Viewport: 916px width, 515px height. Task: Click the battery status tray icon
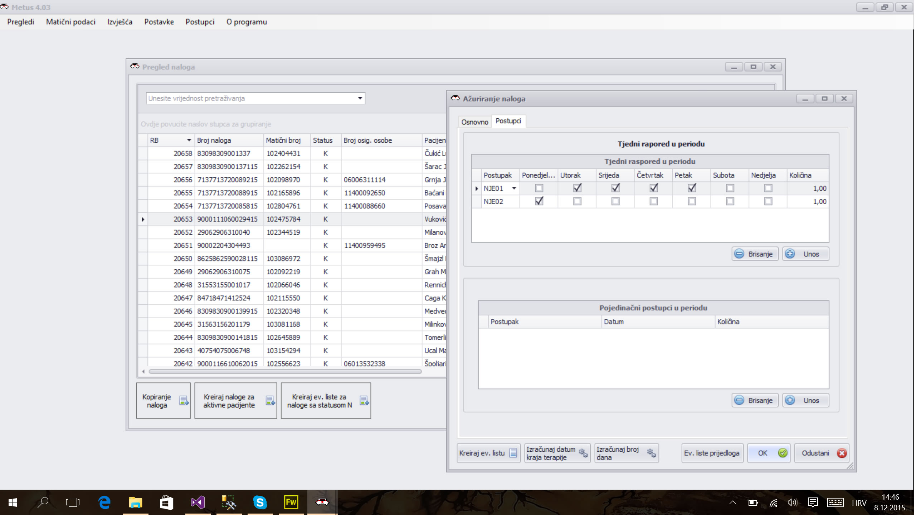tap(753, 503)
